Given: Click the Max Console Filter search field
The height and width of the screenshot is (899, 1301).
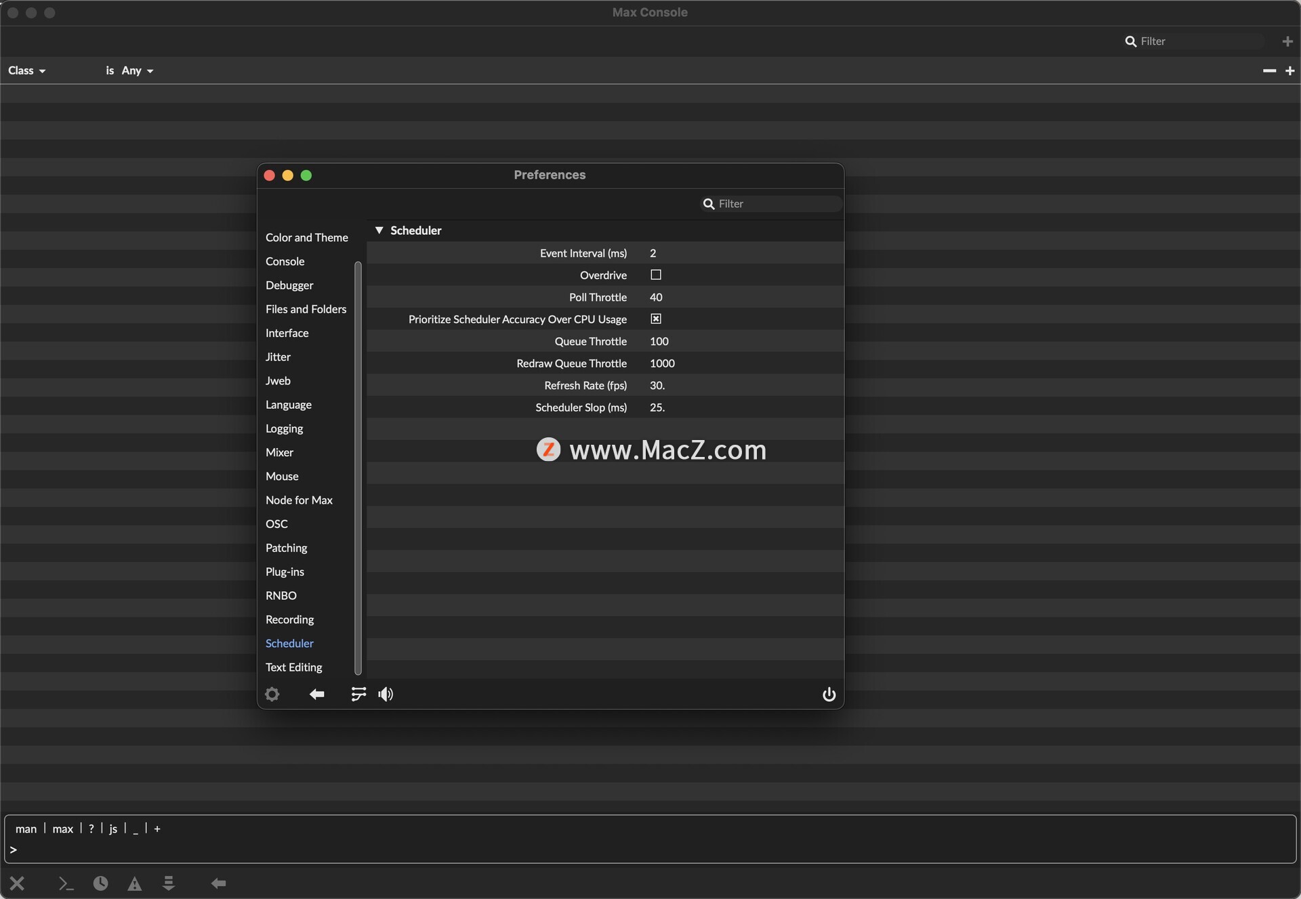Looking at the screenshot, I should pos(1194,41).
